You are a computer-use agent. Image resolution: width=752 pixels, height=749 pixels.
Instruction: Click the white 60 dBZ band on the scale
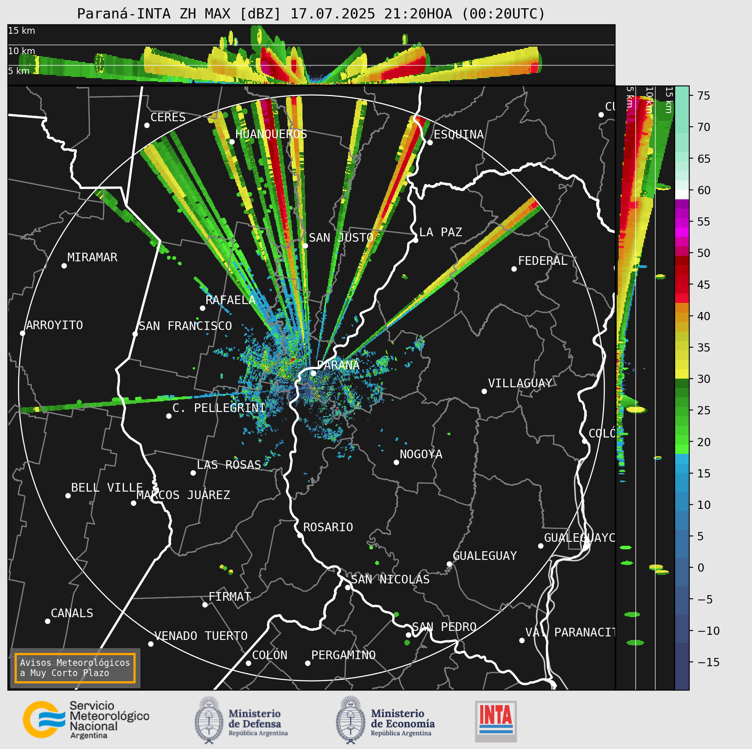[x=682, y=195]
